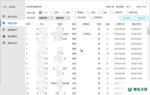This screenshot has width=150, height=95.
Task: Enable the 身份 export checkbox
Action: pyautogui.click(x=63, y=13)
